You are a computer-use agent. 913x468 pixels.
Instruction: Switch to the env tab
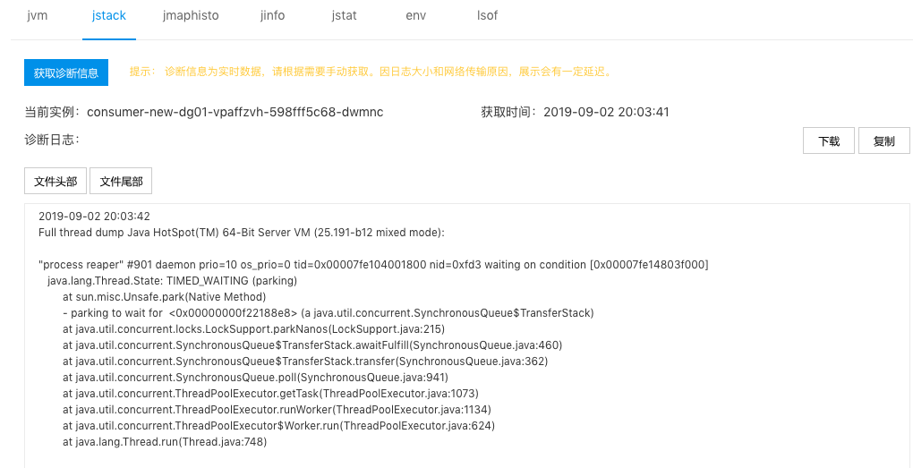pos(415,16)
